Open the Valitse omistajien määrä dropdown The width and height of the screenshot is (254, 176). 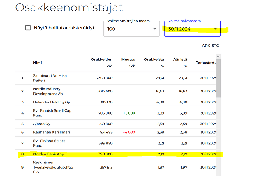click(131, 29)
